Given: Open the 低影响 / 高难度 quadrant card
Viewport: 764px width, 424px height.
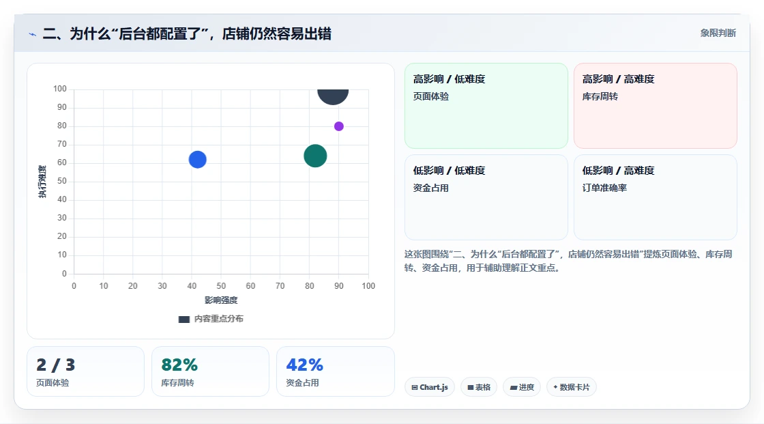Looking at the screenshot, I should [656, 197].
